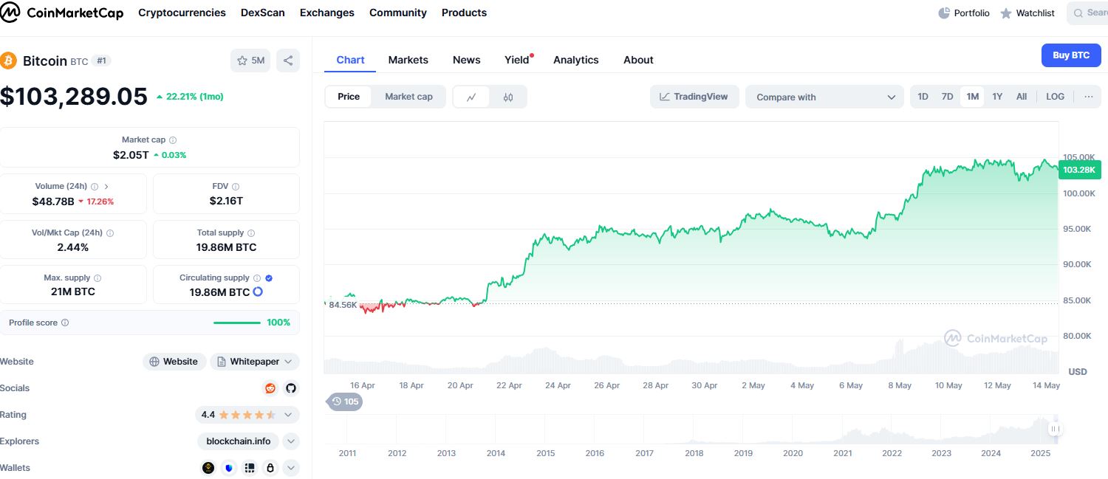Click the Search input field

(1087, 13)
